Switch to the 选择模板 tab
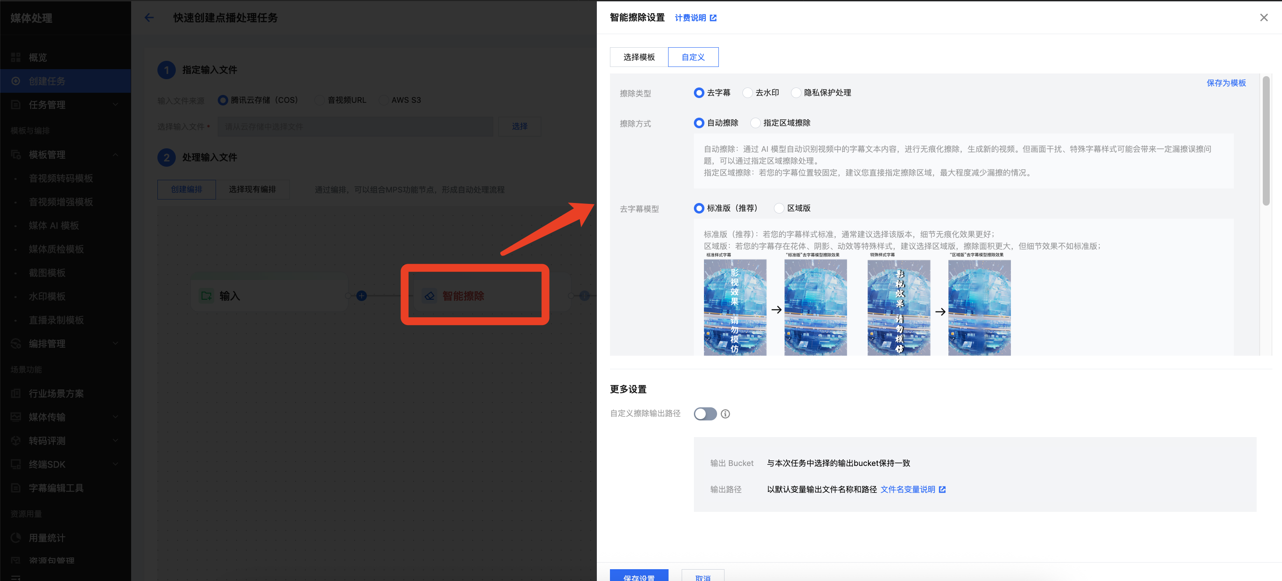Screen dimensions: 1282x581 point(639,57)
